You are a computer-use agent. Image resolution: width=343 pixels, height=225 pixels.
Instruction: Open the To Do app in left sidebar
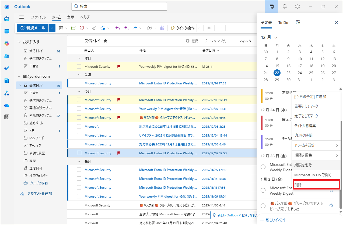pyautogui.click(x=7, y=68)
